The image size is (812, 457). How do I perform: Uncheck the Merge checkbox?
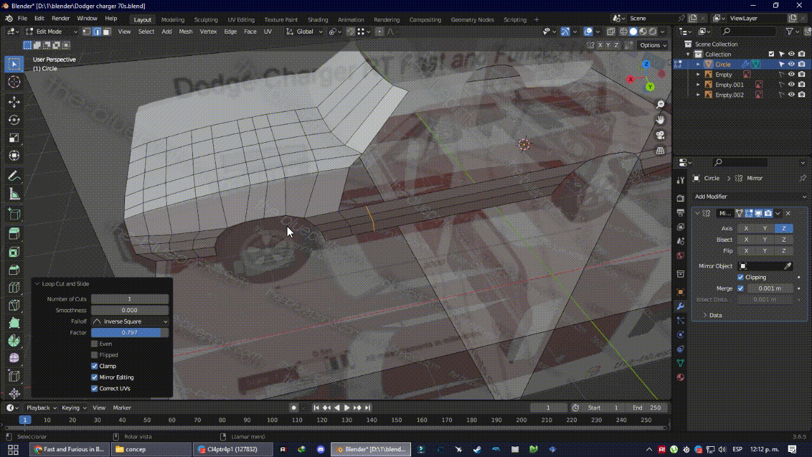(740, 288)
